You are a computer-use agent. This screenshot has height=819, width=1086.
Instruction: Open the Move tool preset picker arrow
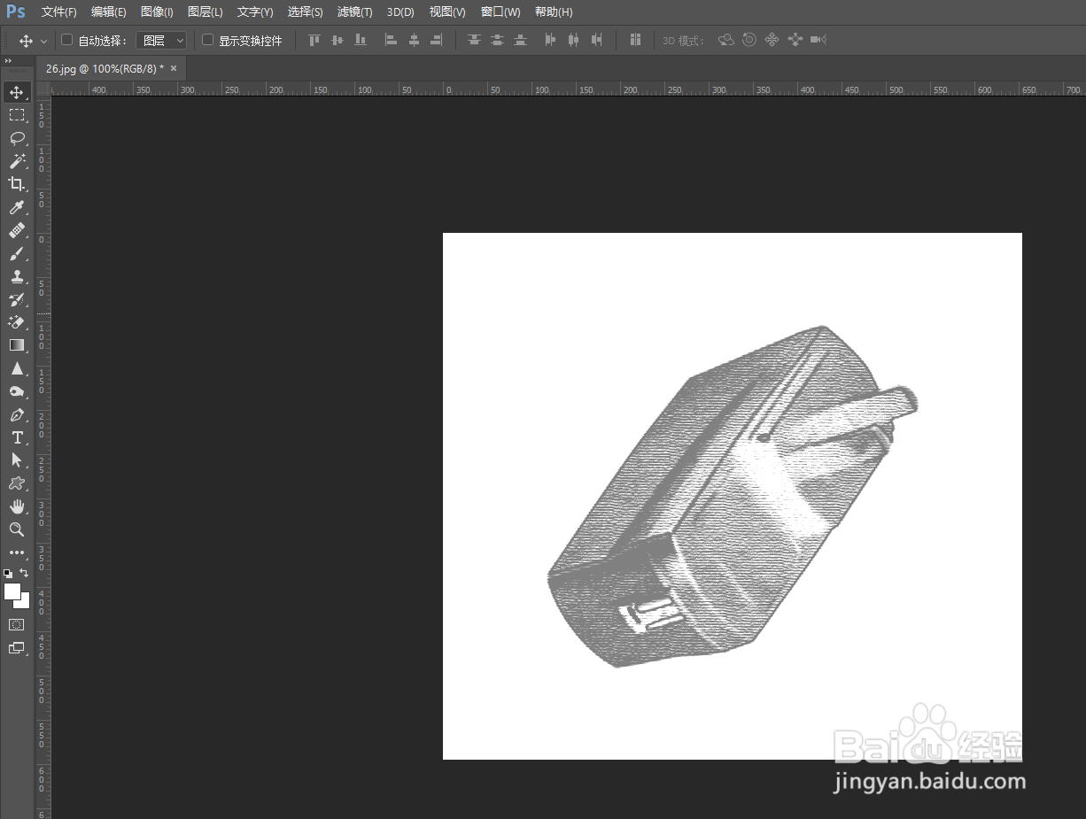pos(44,41)
